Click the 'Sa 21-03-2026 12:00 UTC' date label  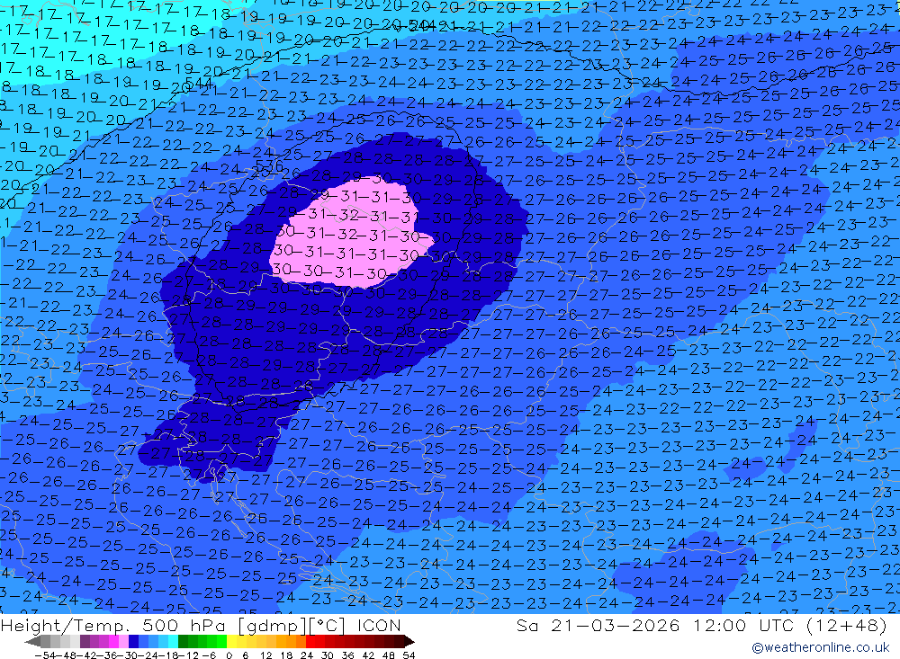(x=655, y=625)
